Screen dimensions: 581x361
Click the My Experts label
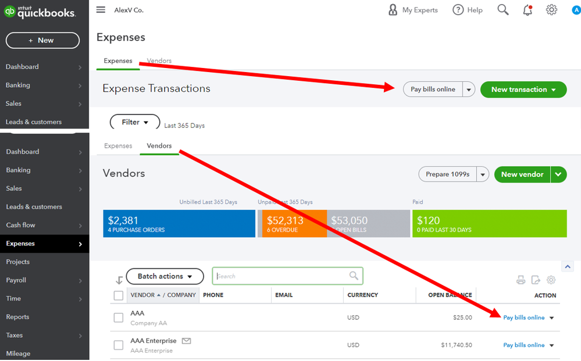point(420,10)
